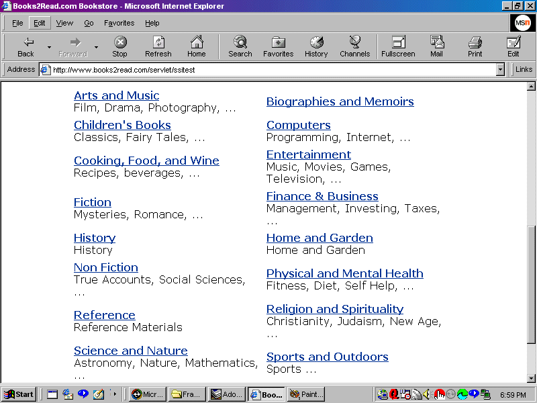Open the Search pane from toolbar
The height and width of the screenshot is (403, 537).
240,46
